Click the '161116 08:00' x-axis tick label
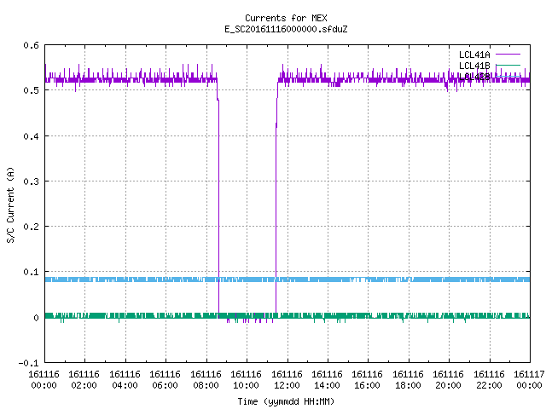 click(x=206, y=380)
